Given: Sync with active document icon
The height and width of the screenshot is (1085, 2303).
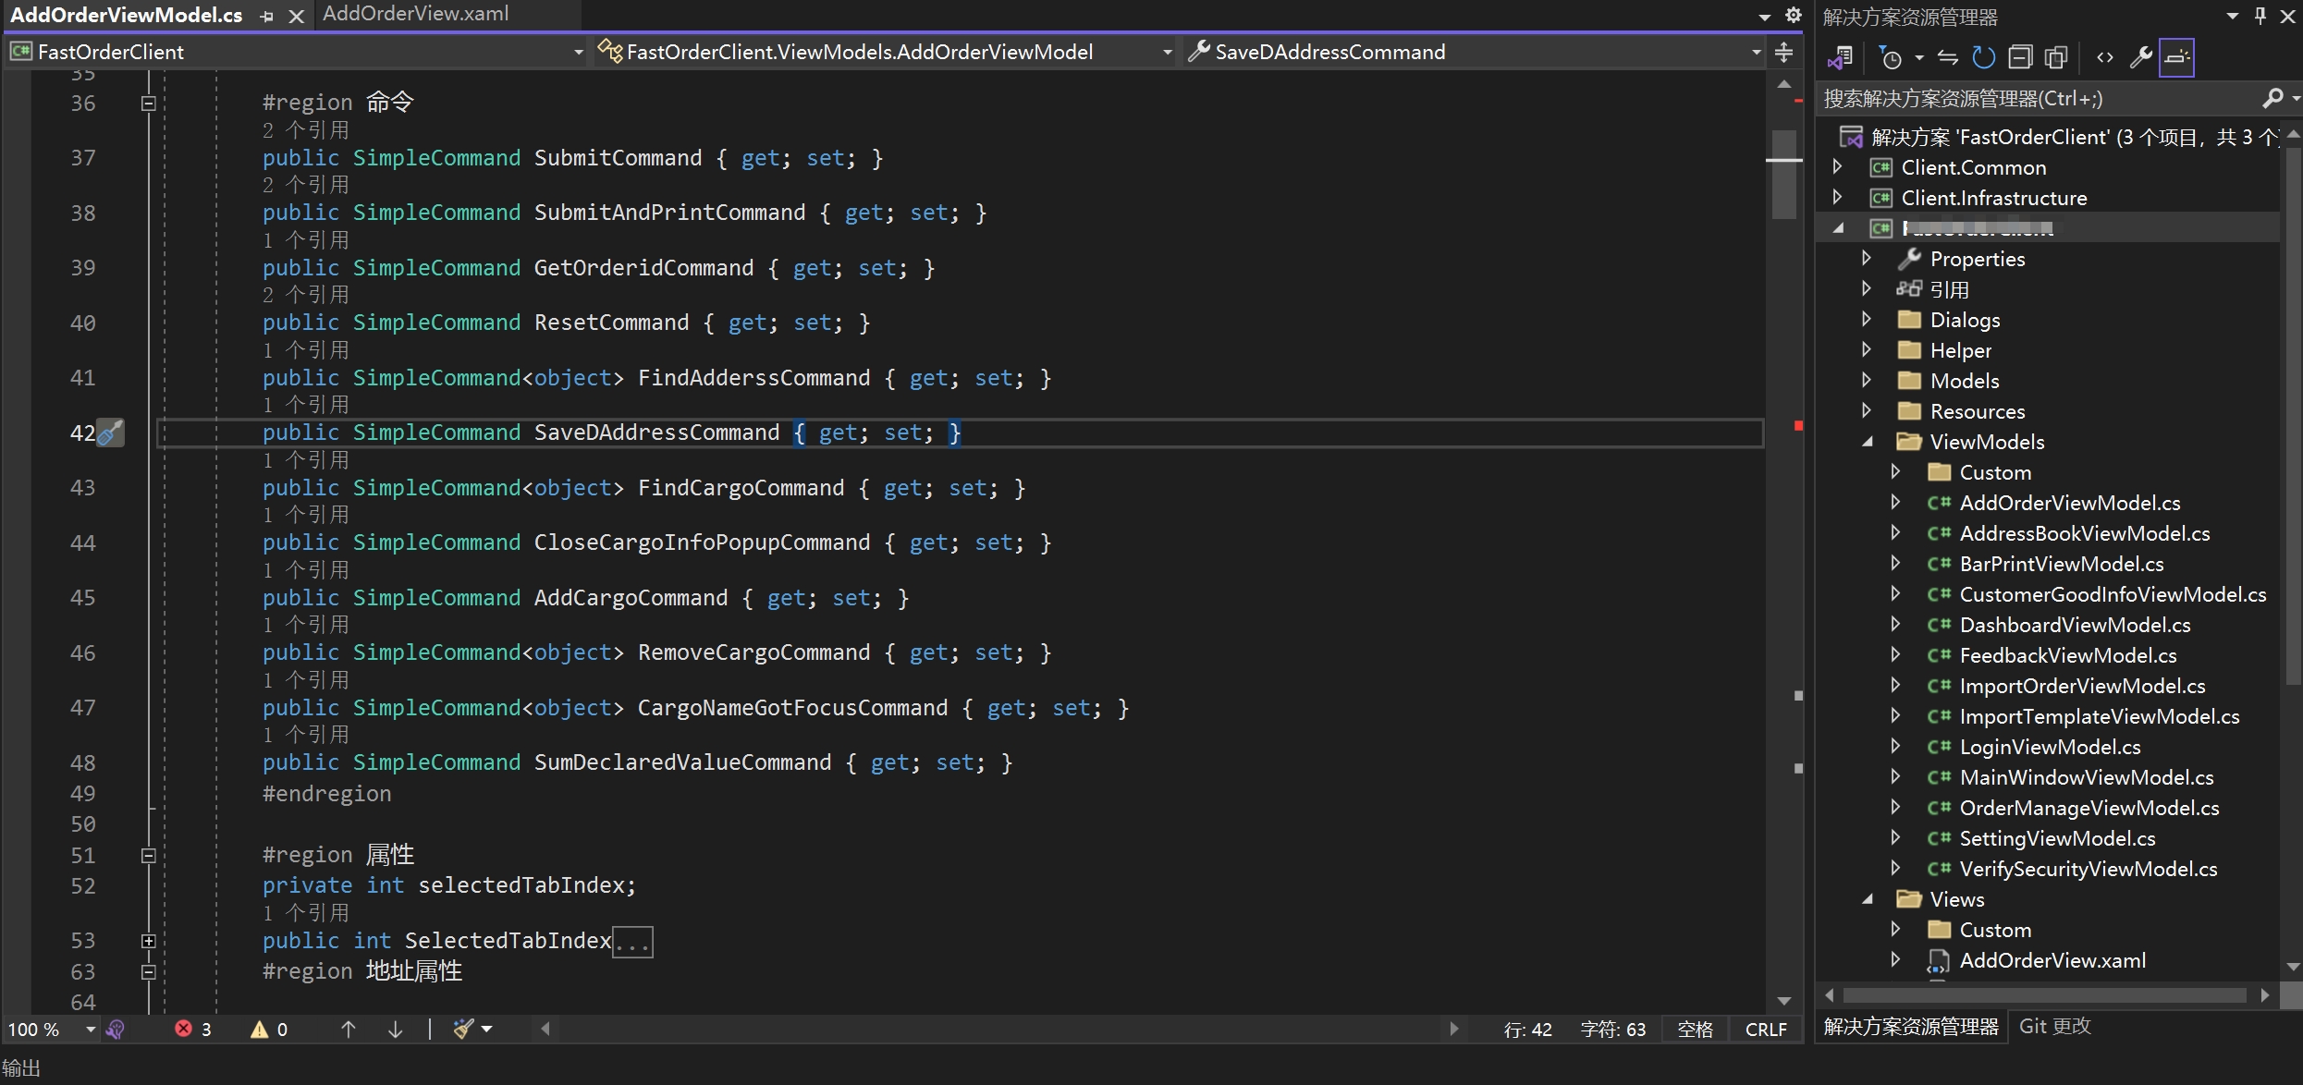Looking at the screenshot, I should point(1948,58).
